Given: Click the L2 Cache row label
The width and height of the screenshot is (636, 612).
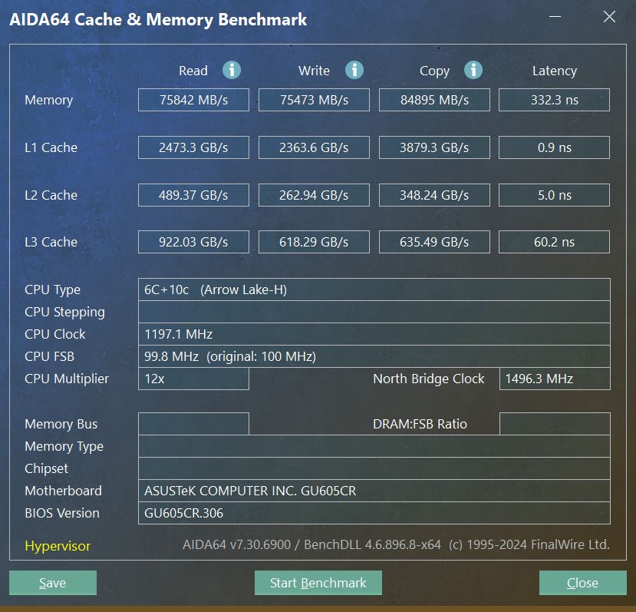Looking at the screenshot, I should point(51,195).
